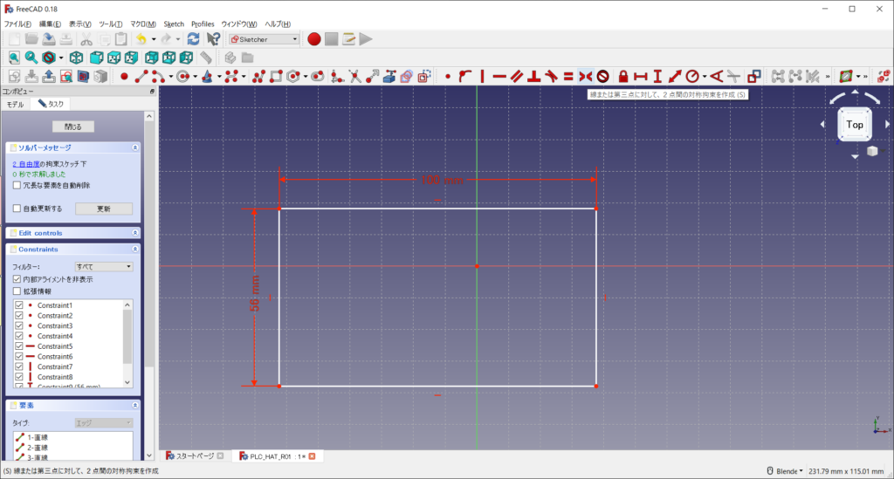The height and width of the screenshot is (479, 894).
Task: Enable the 自動更新する checkbox
Action: point(17,209)
